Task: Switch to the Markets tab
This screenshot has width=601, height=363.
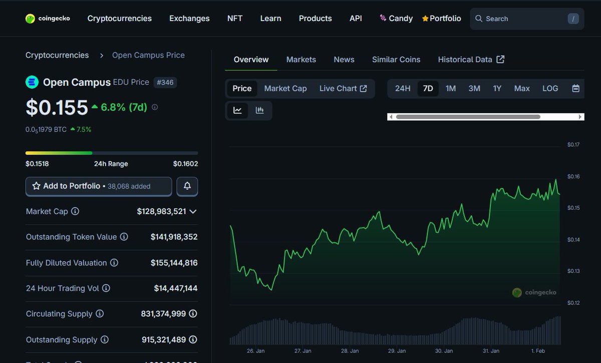Action: [x=301, y=60]
